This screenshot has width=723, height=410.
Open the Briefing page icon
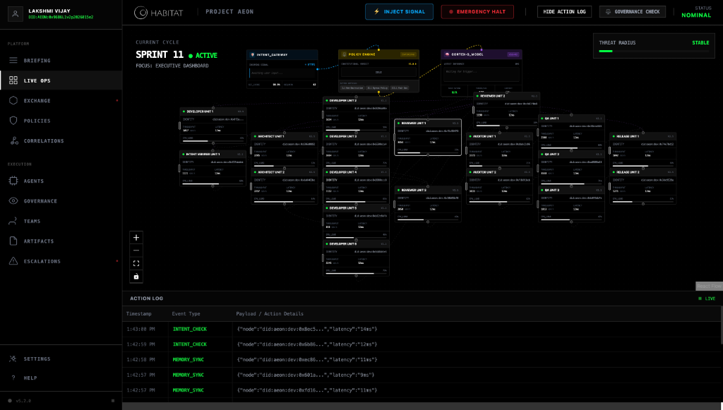pos(13,61)
